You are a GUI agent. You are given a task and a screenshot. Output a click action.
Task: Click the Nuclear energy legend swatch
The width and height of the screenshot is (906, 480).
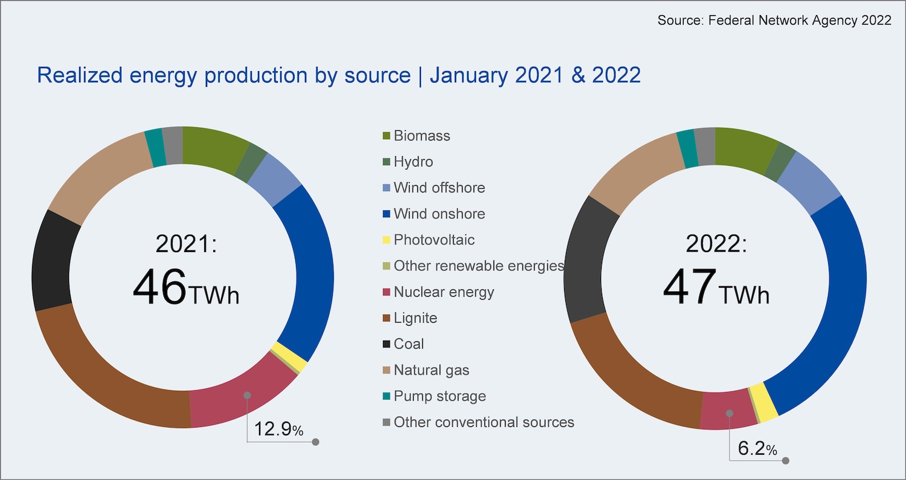[x=387, y=292]
